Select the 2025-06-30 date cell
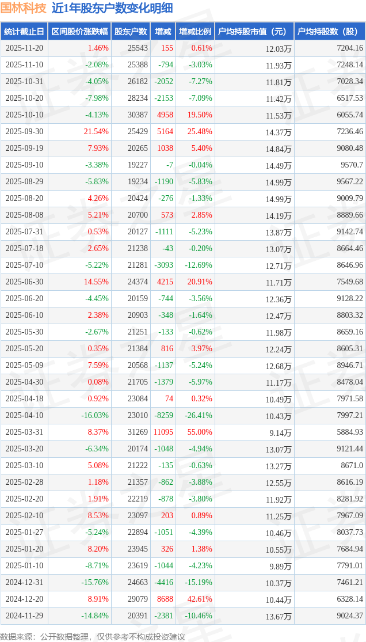 click(24, 282)
